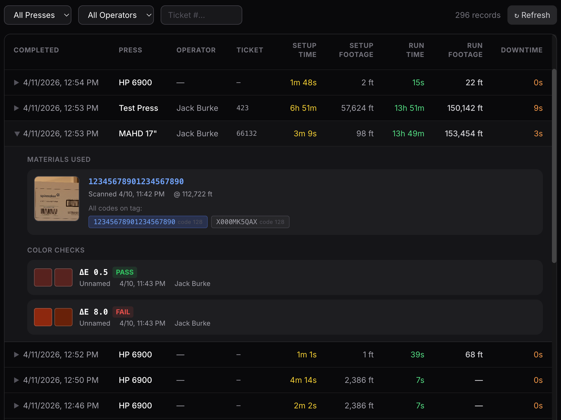Select the highlighted 12345678901234567890 code chip
Screen dimensions: 561x420
pyautogui.click(x=148, y=222)
